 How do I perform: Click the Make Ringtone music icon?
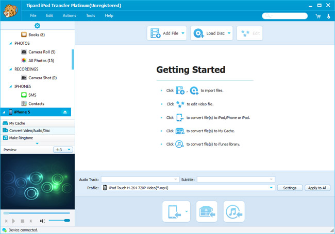[5, 138]
